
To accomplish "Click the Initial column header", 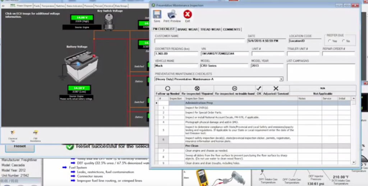I will click(344, 99).
